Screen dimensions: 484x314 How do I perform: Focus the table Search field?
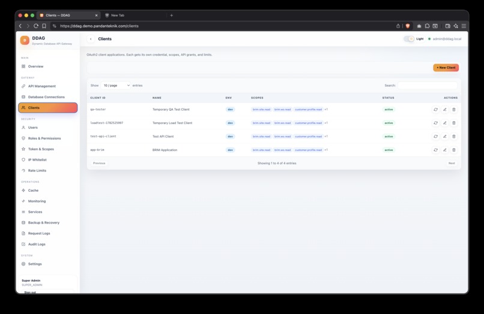427,85
